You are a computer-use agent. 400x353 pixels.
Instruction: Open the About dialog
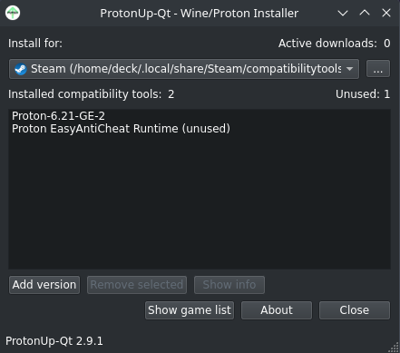pyautogui.click(x=277, y=310)
